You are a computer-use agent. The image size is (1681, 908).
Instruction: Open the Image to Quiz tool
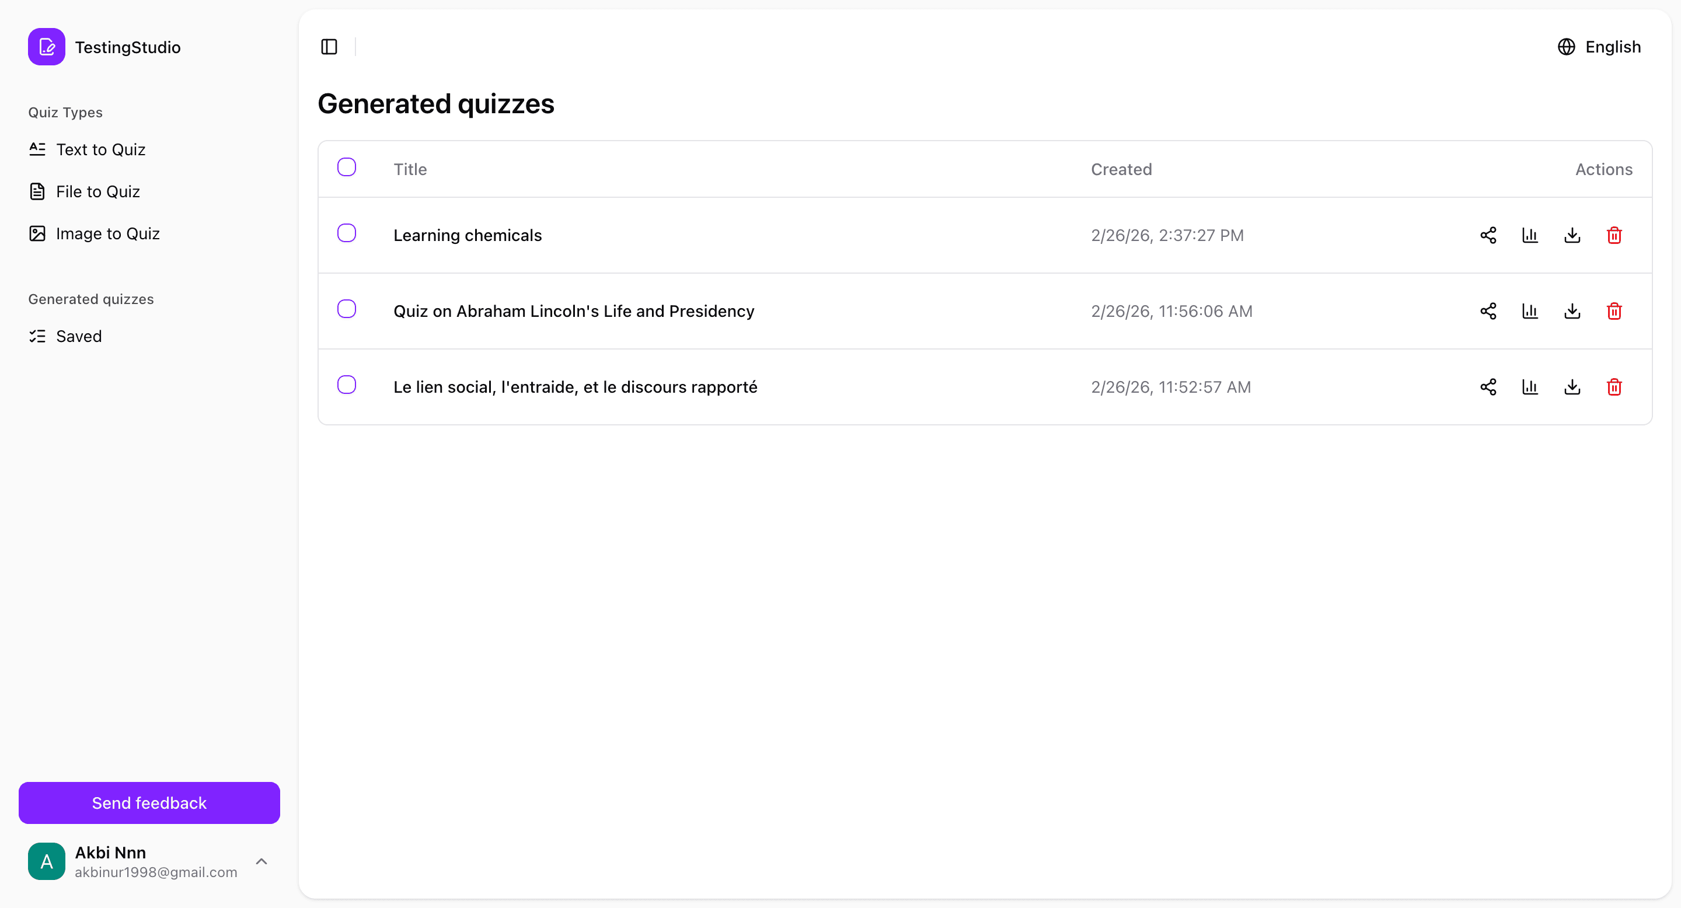(x=107, y=233)
